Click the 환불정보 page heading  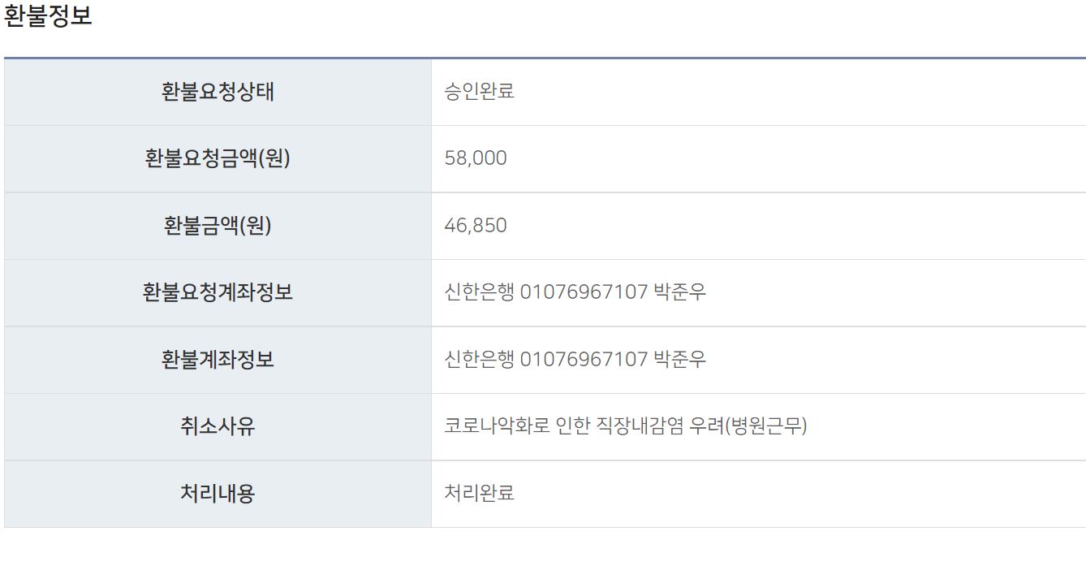(x=48, y=18)
